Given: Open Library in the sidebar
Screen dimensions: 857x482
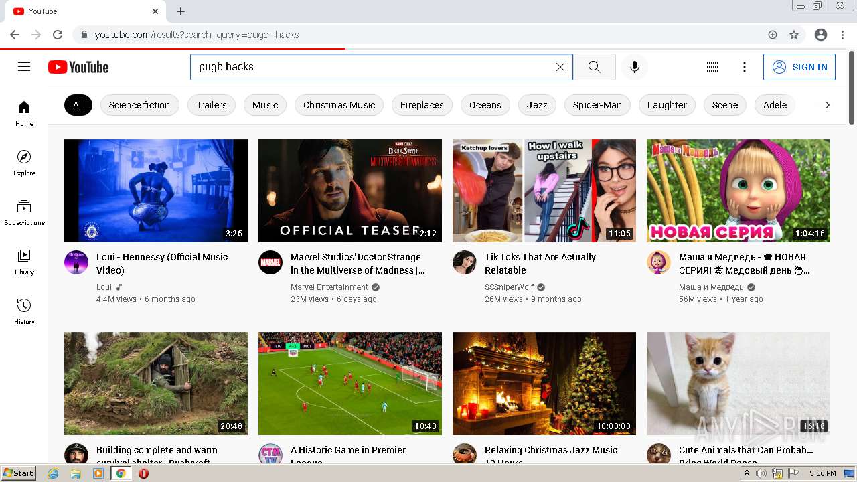Looking at the screenshot, I should point(24,262).
